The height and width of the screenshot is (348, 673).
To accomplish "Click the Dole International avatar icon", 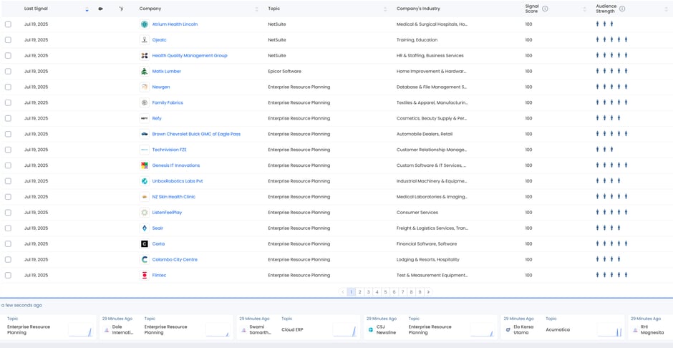I will [107, 329].
